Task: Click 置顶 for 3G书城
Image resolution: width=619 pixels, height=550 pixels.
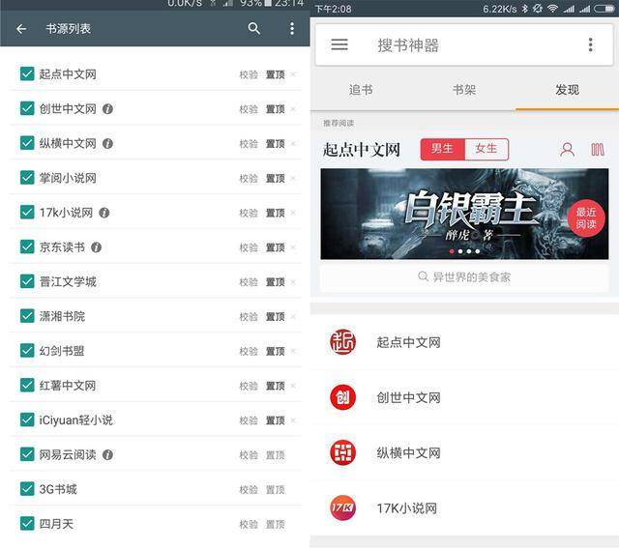Action: (275, 490)
